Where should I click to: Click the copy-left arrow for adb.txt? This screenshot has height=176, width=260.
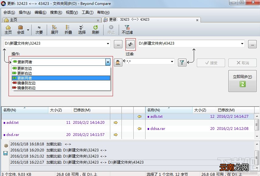point(139,117)
